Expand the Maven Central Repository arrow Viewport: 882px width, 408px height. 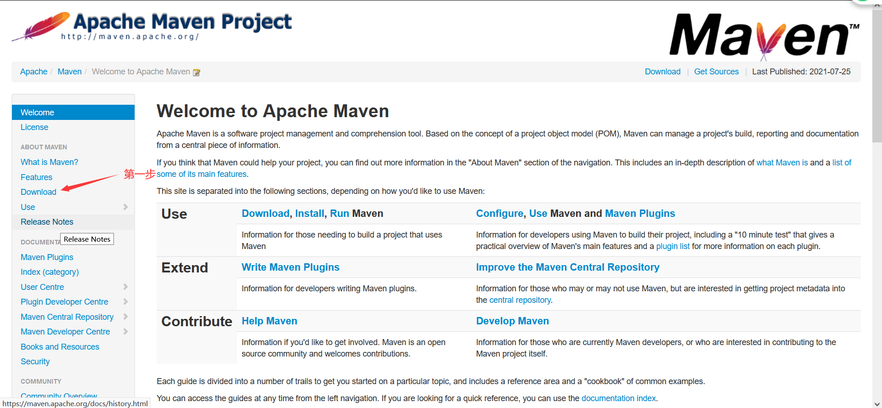click(125, 317)
